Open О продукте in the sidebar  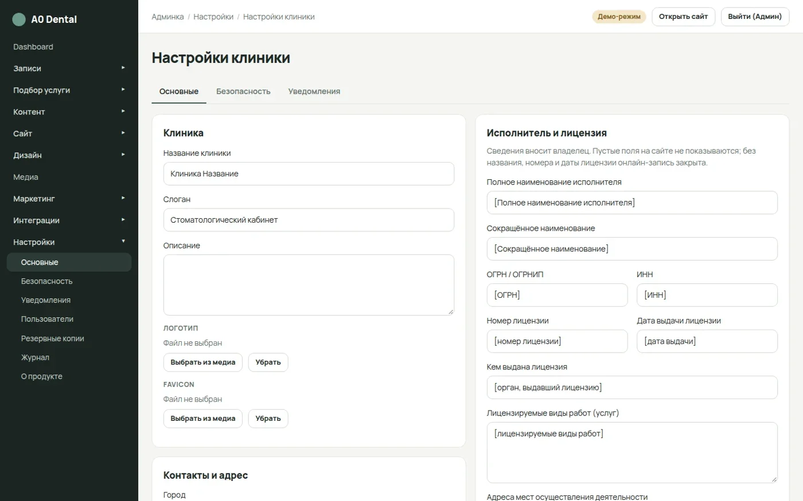(x=69, y=376)
